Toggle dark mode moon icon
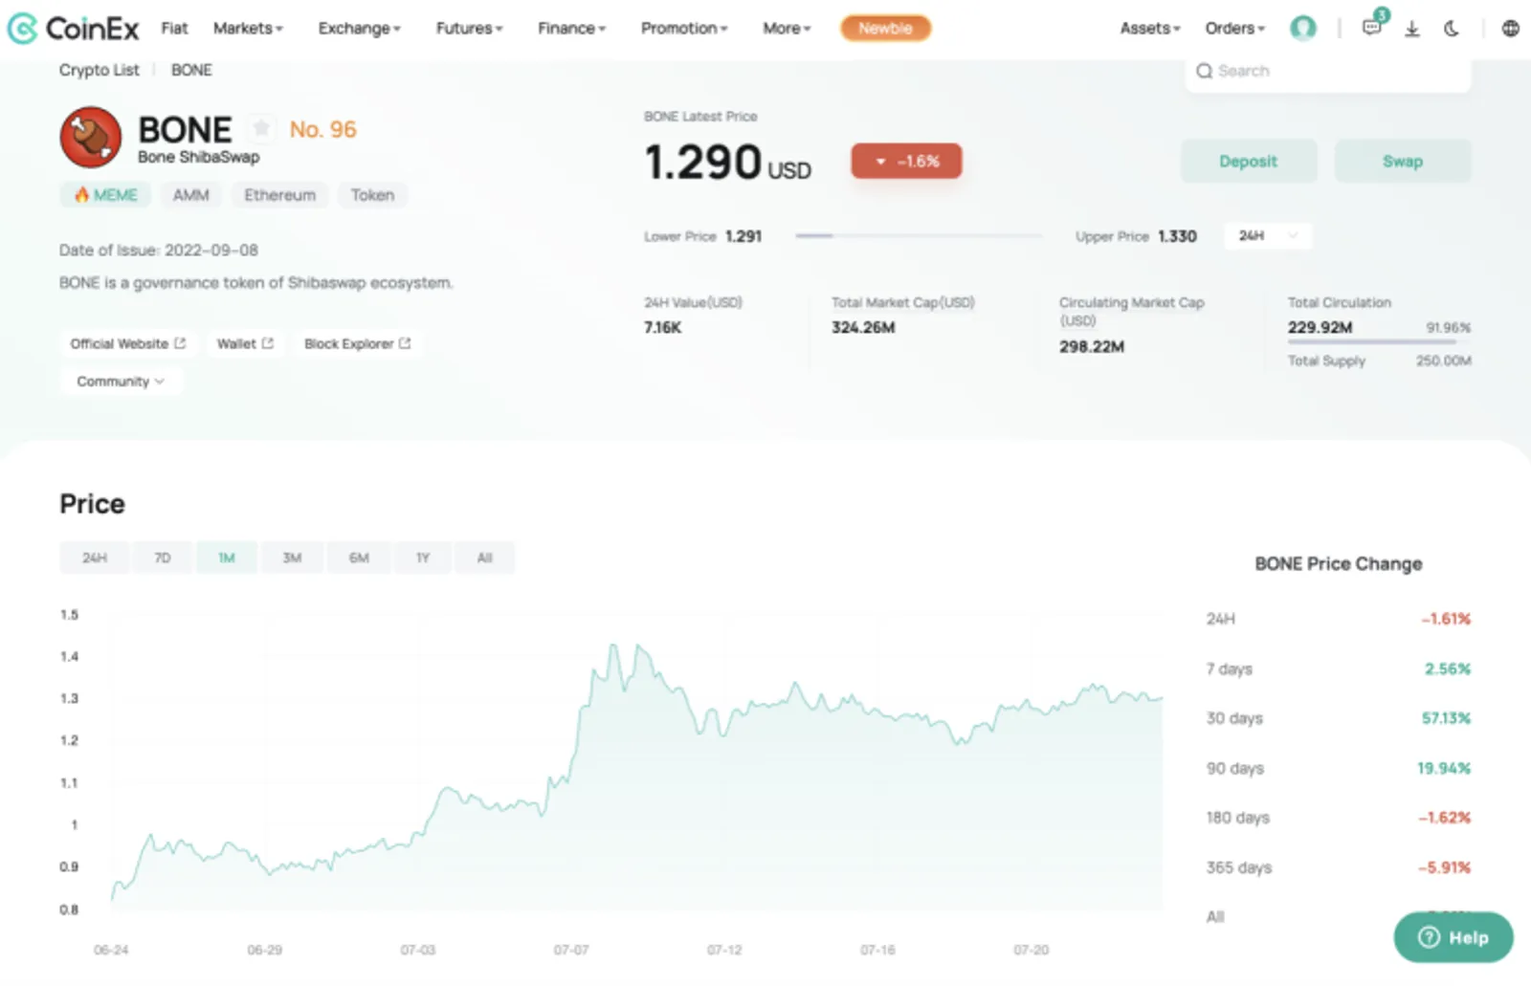This screenshot has height=986, width=1531. (x=1452, y=29)
